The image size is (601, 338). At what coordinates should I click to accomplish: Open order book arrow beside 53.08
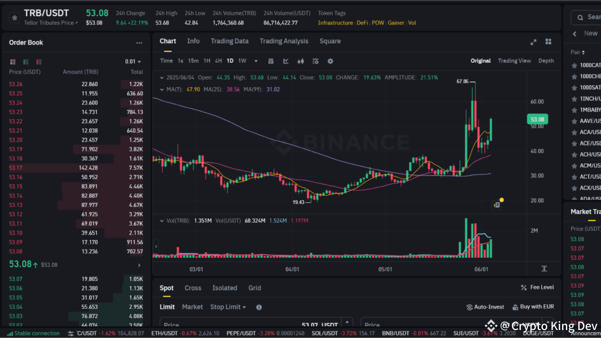coord(139,265)
